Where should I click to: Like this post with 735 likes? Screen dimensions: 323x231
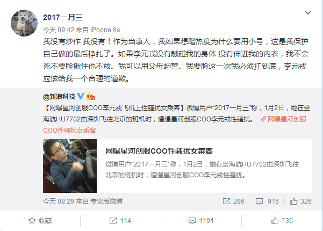(x=282, y=221)
